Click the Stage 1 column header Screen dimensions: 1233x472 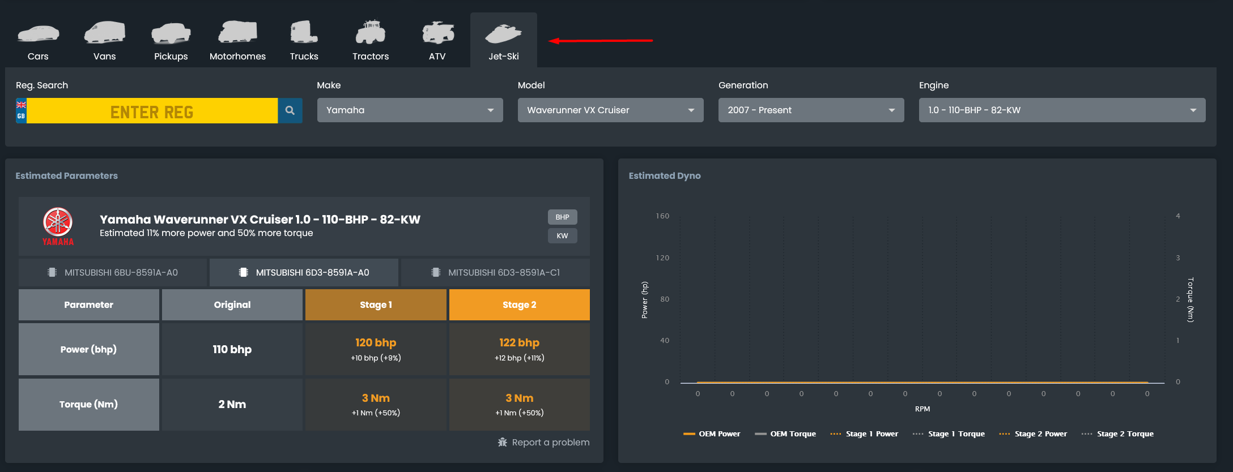[x=376, y=305]
